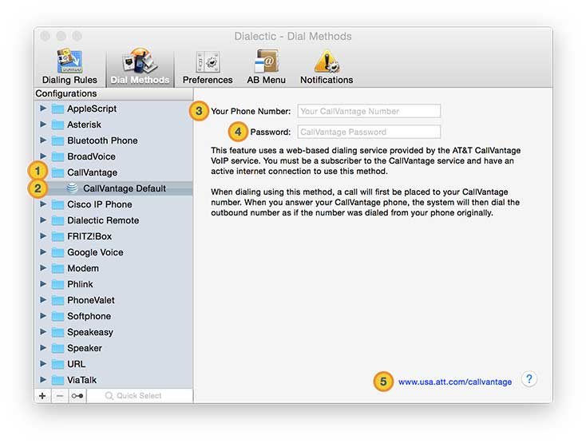Expand the Google Voice disclosure triangle
Viewport: 586px width, 443px height.
point(43,251)
